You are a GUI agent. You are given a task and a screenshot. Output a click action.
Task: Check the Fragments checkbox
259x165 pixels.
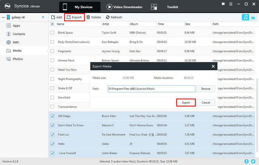pyautogui.click(x=52, y=51)
